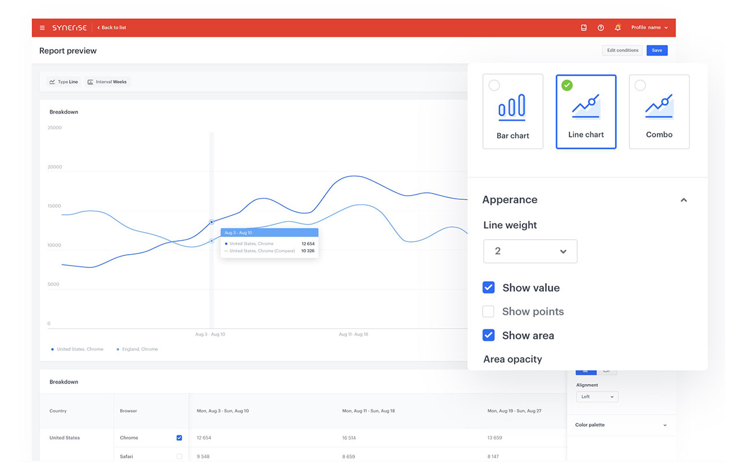Click the Browser column header
The width and height of the screenshot is (739, 462).
(x=128, y=411)
